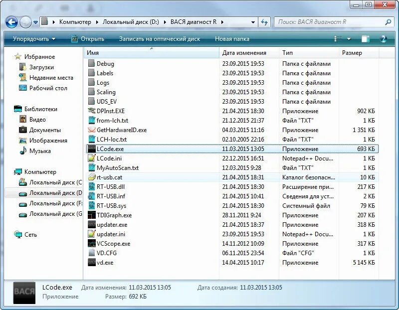This screenshot has height=310, width=399.
Task: Select the LCode.ini file icon
Action: [x=92, y=158]
